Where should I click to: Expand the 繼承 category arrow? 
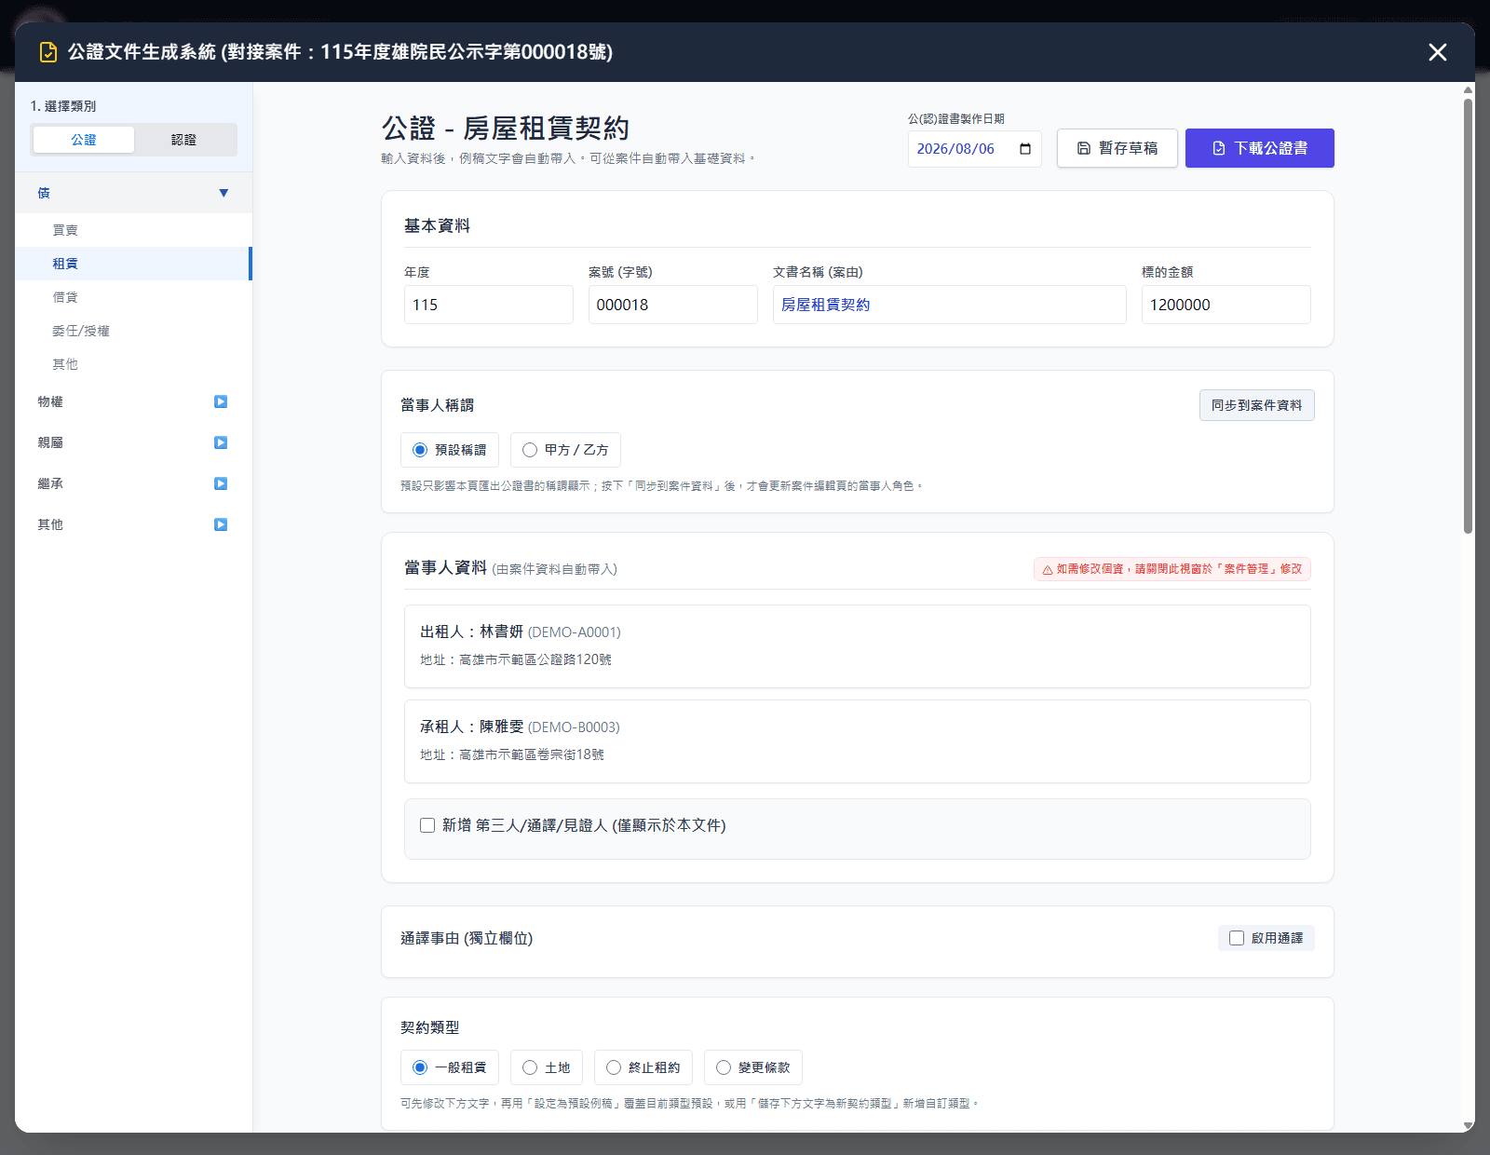(x=221, y=483)
